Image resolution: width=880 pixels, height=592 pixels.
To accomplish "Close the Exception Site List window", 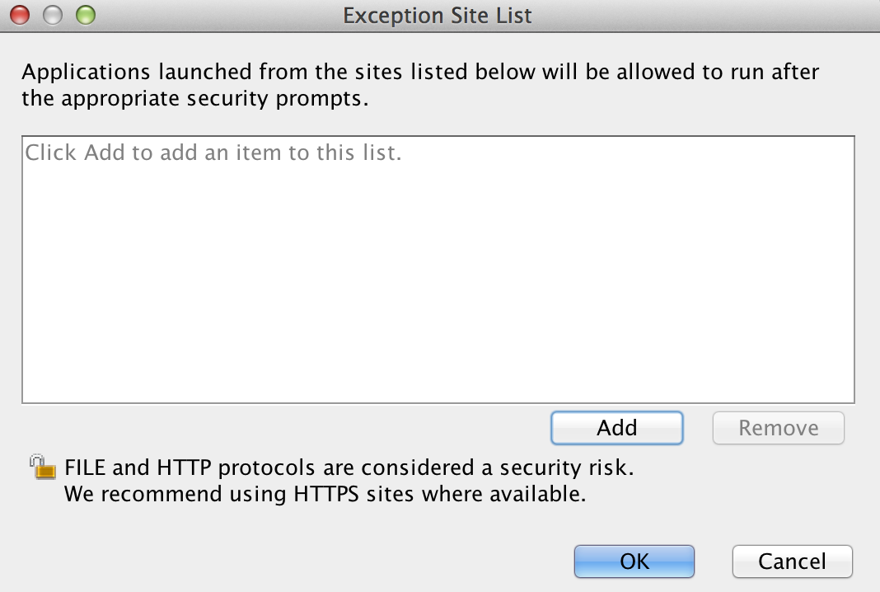I will 21,14.
